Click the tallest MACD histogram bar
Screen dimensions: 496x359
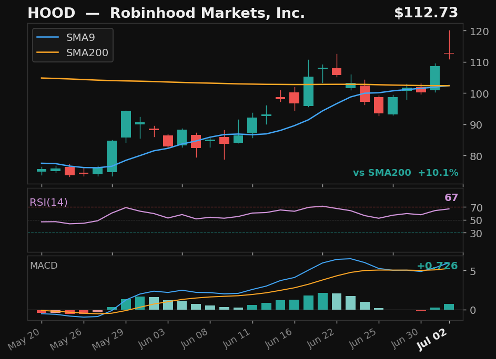coord(322,302)
